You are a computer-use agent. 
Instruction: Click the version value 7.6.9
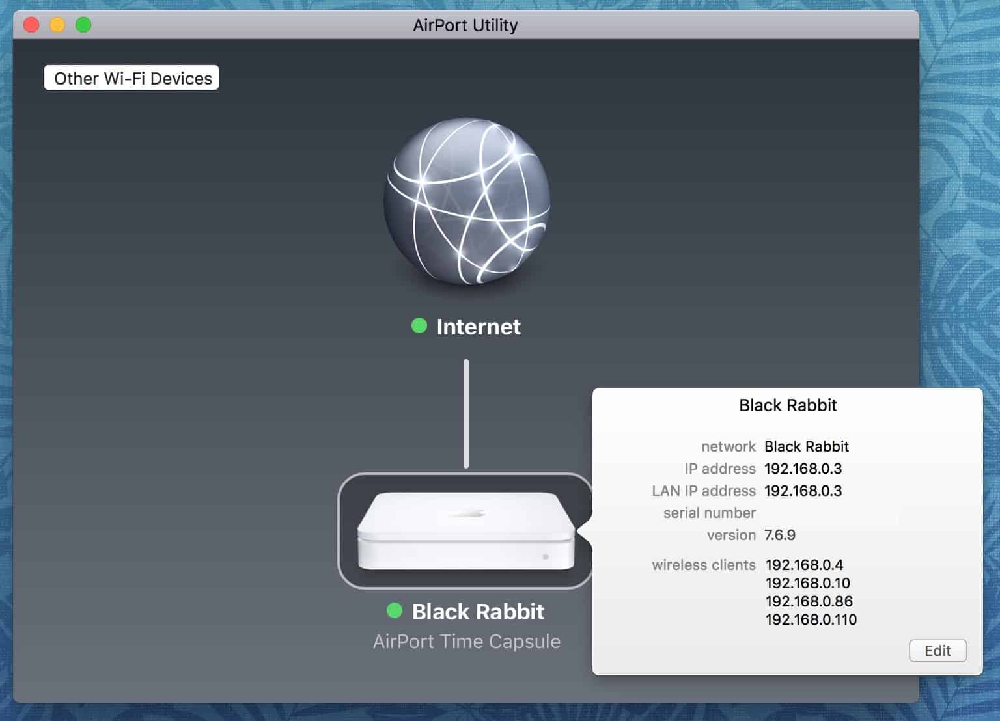[779, 535]
